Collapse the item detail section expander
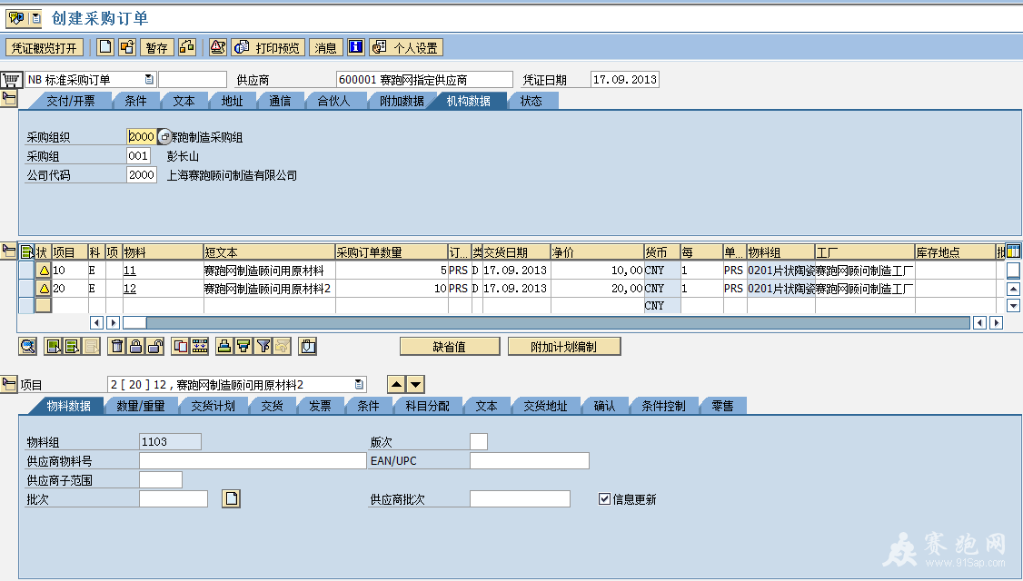Image resolution: width=1023 pixels, height=581 pixels. coord(9,384)
